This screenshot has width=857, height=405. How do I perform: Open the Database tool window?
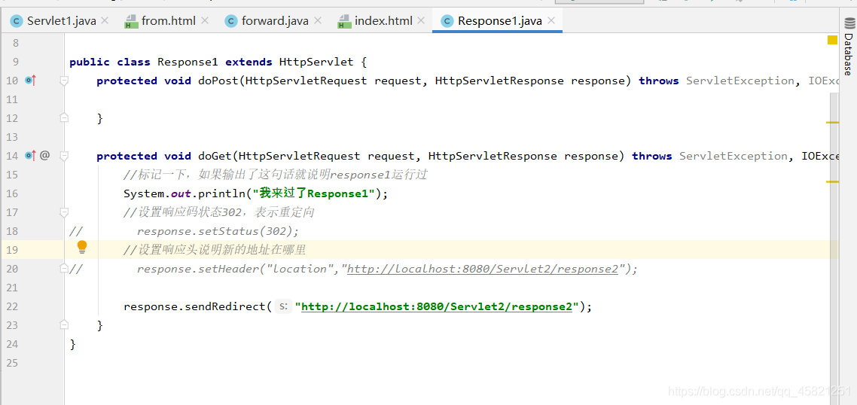coord(848,46)
